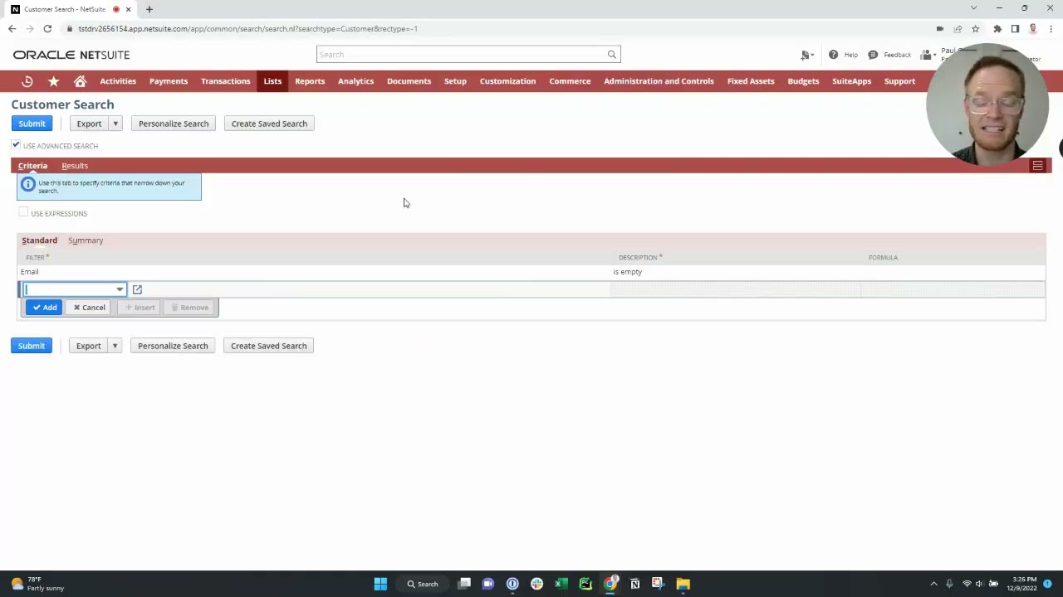The height and width of the screenshot is (597, 1063).
Task: Open the Documents menu
Action: (x=409, y=81)
